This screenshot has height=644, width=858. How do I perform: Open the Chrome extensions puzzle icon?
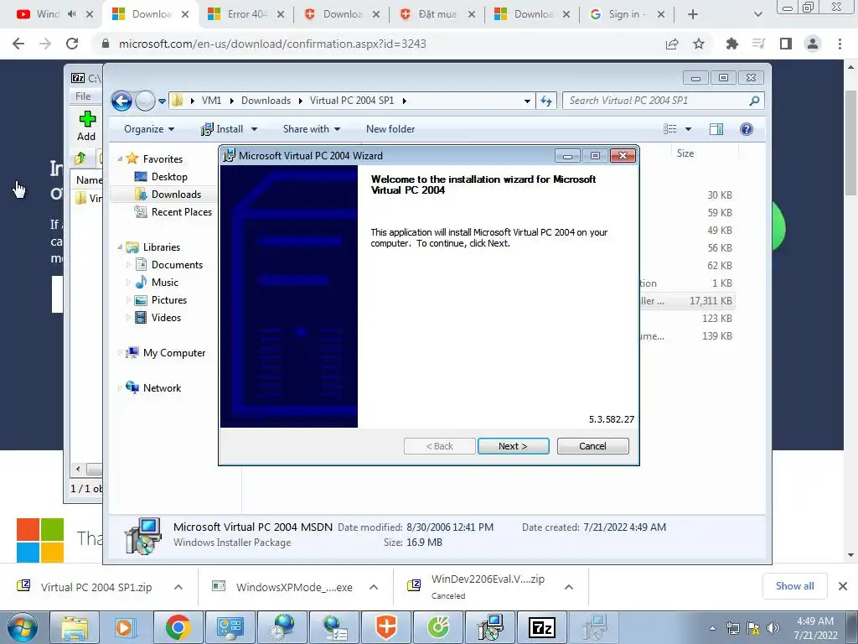[732, 44]
